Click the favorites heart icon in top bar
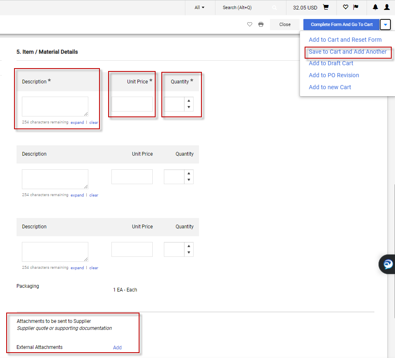The image size is (395, 358). pyautogui.click(x=345, y=7)
